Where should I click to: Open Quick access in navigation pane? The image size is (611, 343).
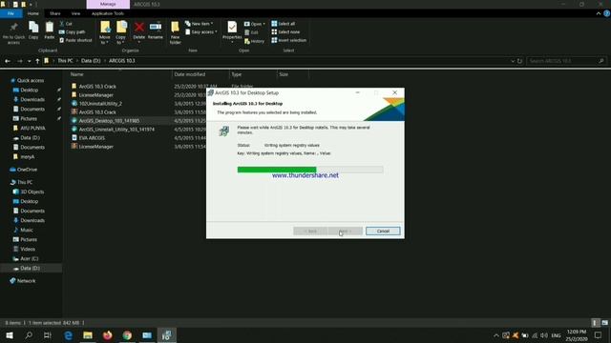pyautogui.click(x=31, y=80)
